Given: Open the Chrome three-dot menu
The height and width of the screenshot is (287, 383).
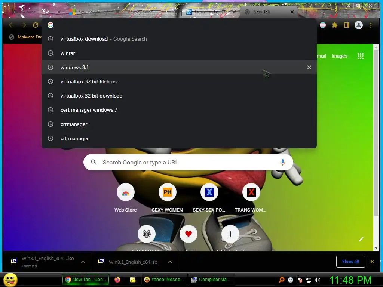Looking at the screenshot, I should (x=371, y=25).
